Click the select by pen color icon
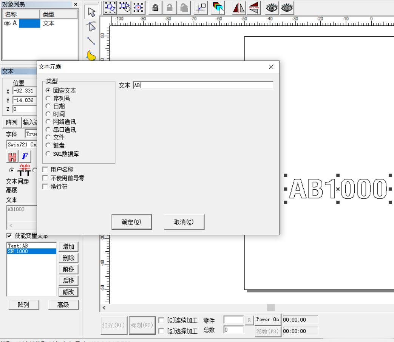This screenshot has height=342, width=394. (218, 8)
